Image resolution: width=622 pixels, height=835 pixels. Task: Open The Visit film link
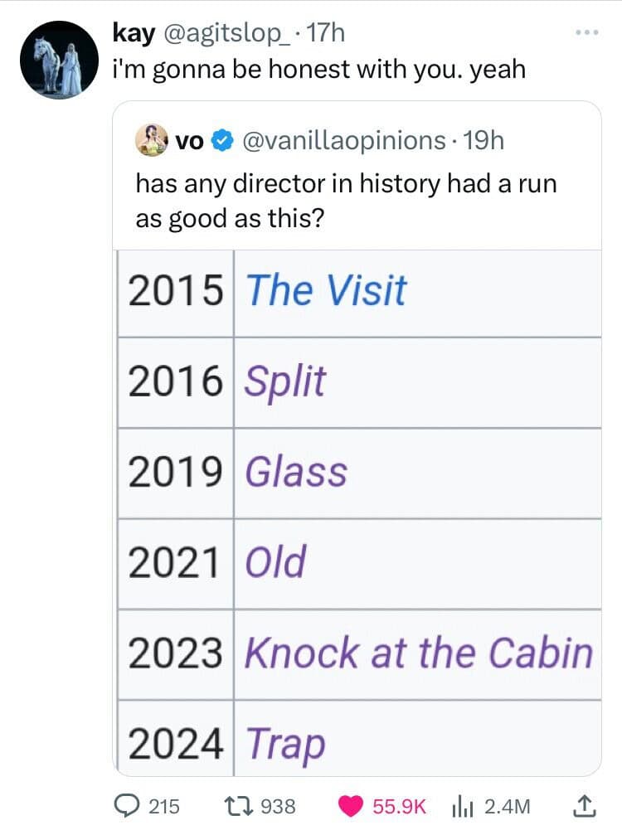point(327,291)
